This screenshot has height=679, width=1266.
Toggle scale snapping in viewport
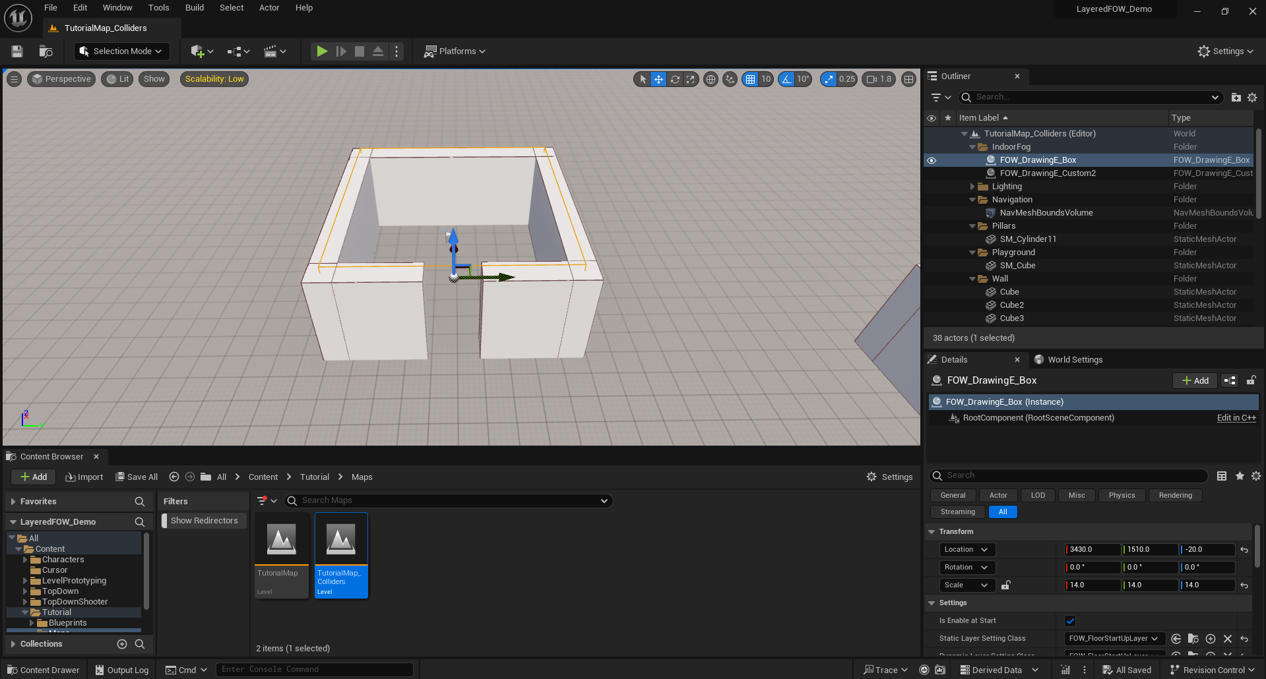[x=829, y=79]
